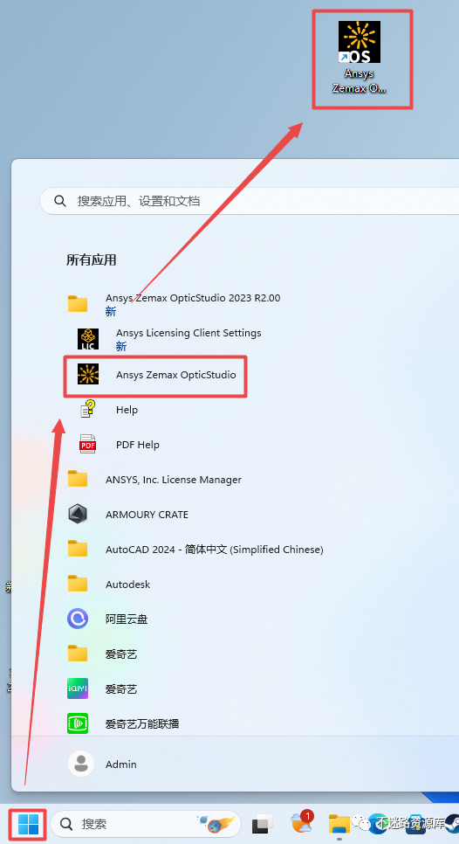Open the Ansys Zemax OpticStudio desktop shortcut

[x=359, y=58]
